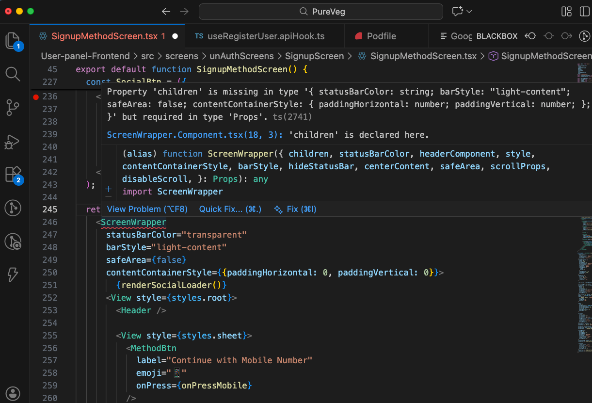592x403 pixels.
Task: Open next change (circle arrow-right) icon
Action: 566,36
